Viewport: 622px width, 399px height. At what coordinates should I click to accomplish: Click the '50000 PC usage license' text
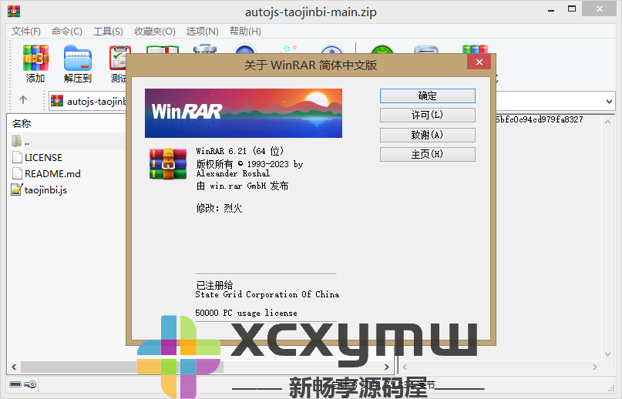[x=247, y=313]
